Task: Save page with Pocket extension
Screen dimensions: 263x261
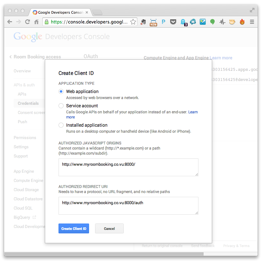Action: [173, 22]
